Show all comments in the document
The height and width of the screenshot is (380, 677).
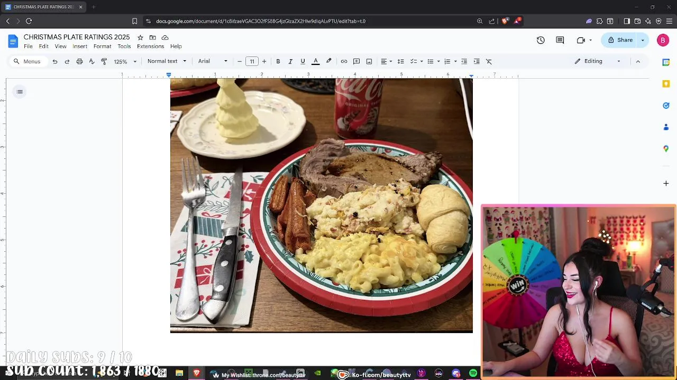(x=560, y=40)
